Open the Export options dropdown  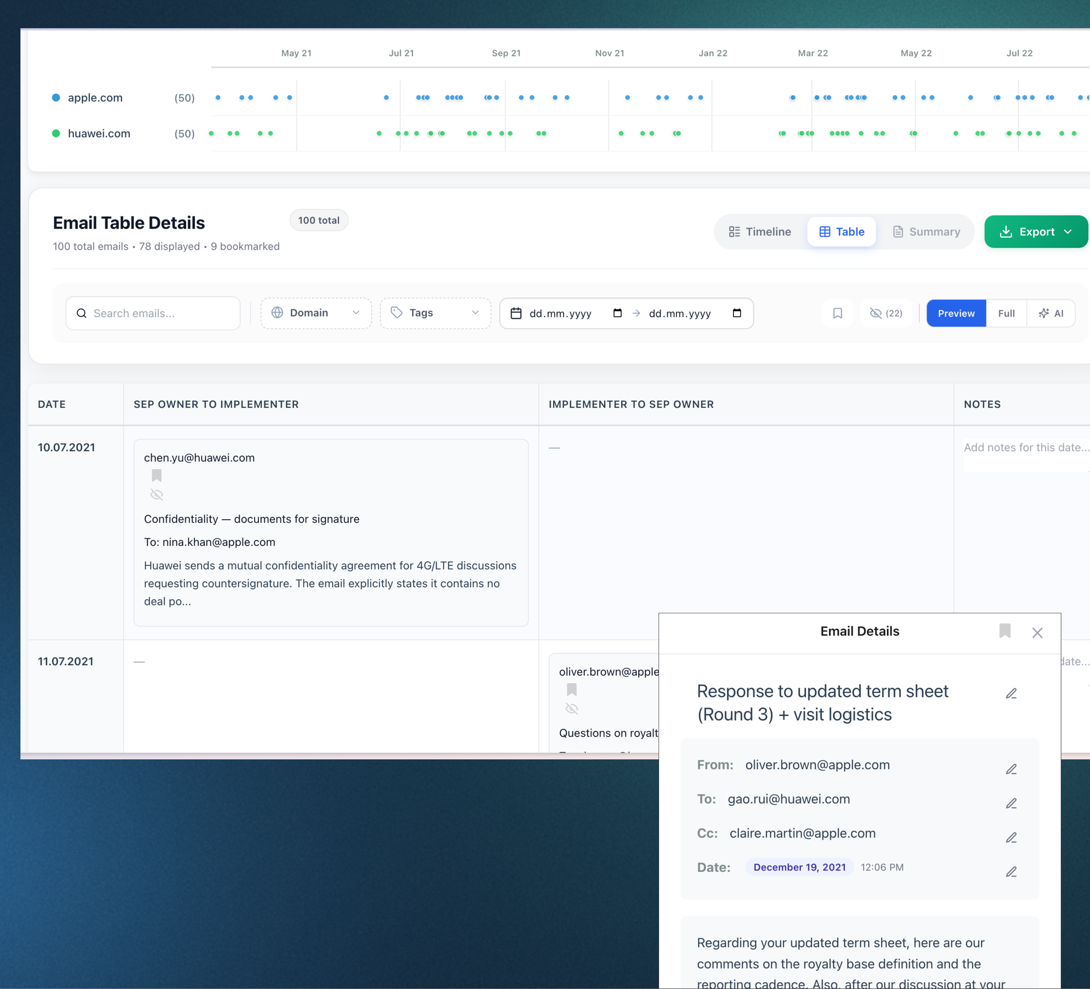[1036, 232]
